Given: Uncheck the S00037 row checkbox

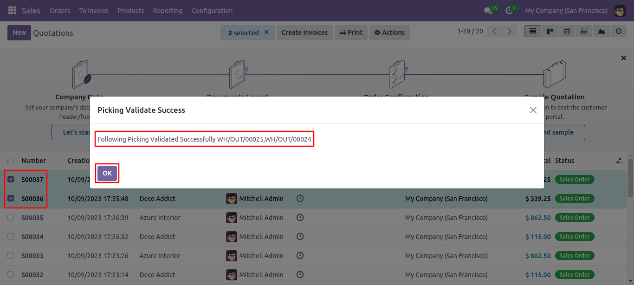Looking at the screenshot, I should [11, 180].
